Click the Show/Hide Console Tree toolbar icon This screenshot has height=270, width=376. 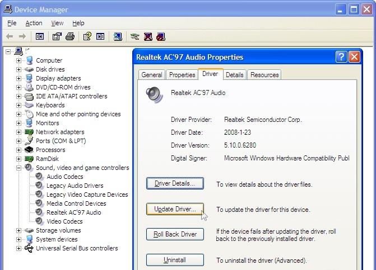(x=39, y=37)
